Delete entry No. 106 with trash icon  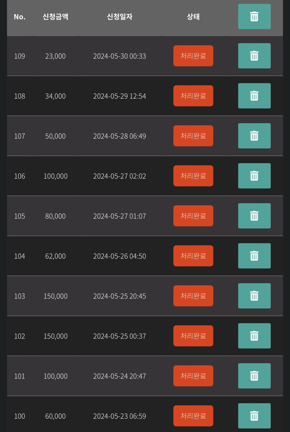[254, 176]
